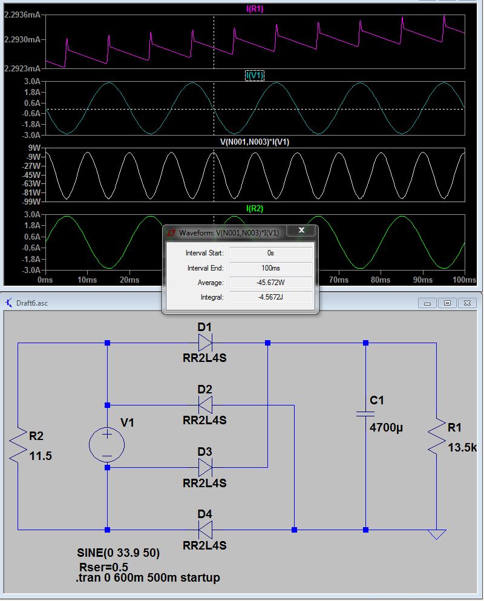484x601 pixels.
Task: Close the Waveform measurement dialog
Action: 301,230
